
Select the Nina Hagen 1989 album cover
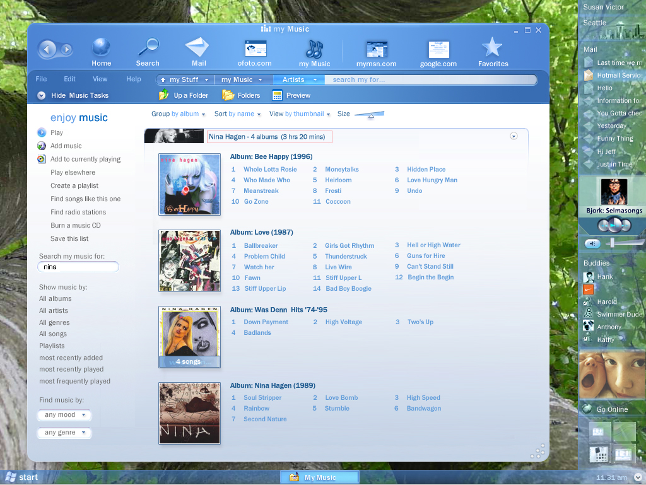point(189,413)
